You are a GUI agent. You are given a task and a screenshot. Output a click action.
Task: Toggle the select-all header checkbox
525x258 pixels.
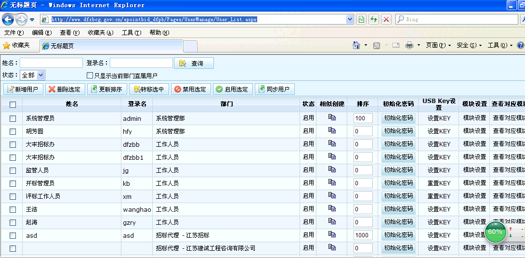(13, 105)
